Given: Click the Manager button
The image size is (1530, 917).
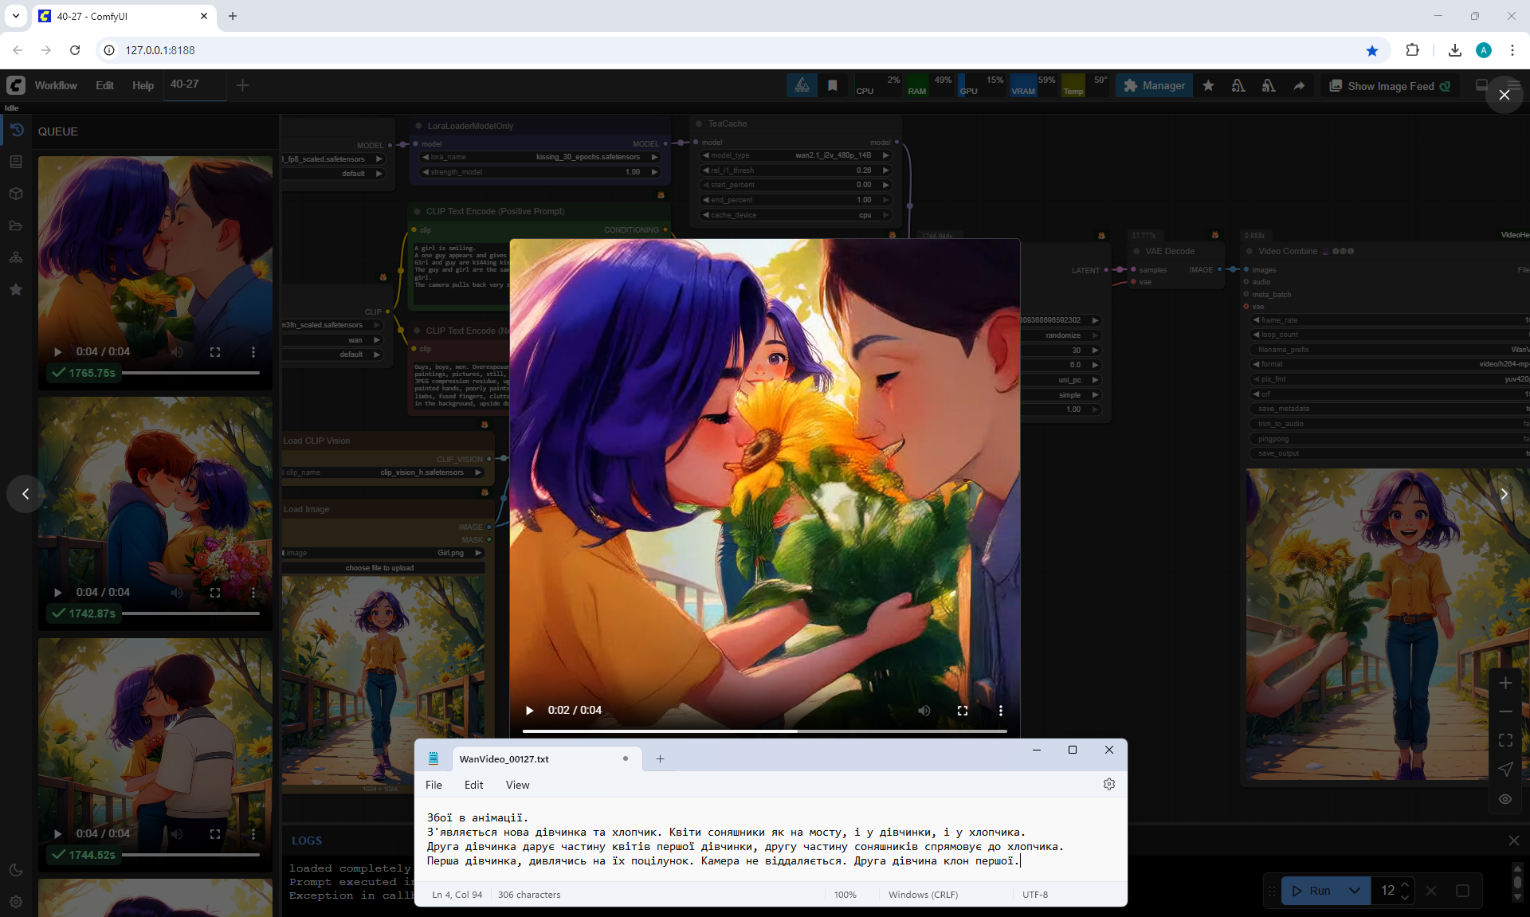Looking at the screenshot, I should pos(1154,86).
